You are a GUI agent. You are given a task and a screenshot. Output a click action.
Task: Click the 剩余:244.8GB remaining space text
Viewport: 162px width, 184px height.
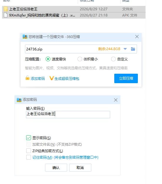pos(109,49)
